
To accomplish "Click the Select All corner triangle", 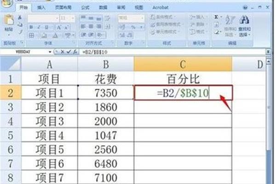I will (11, 64).
